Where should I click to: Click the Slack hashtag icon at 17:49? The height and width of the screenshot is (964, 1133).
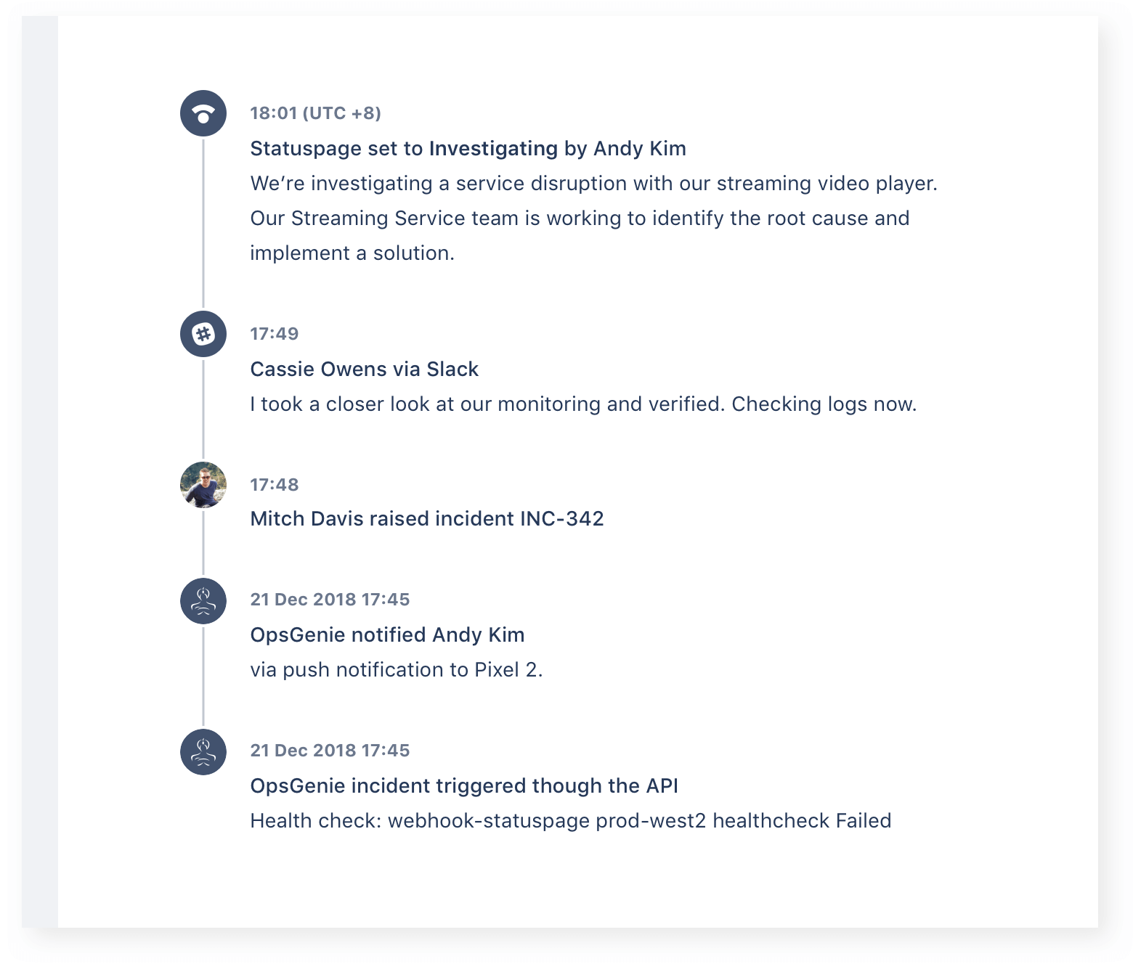pyautogui.click(x=203, y=334)
